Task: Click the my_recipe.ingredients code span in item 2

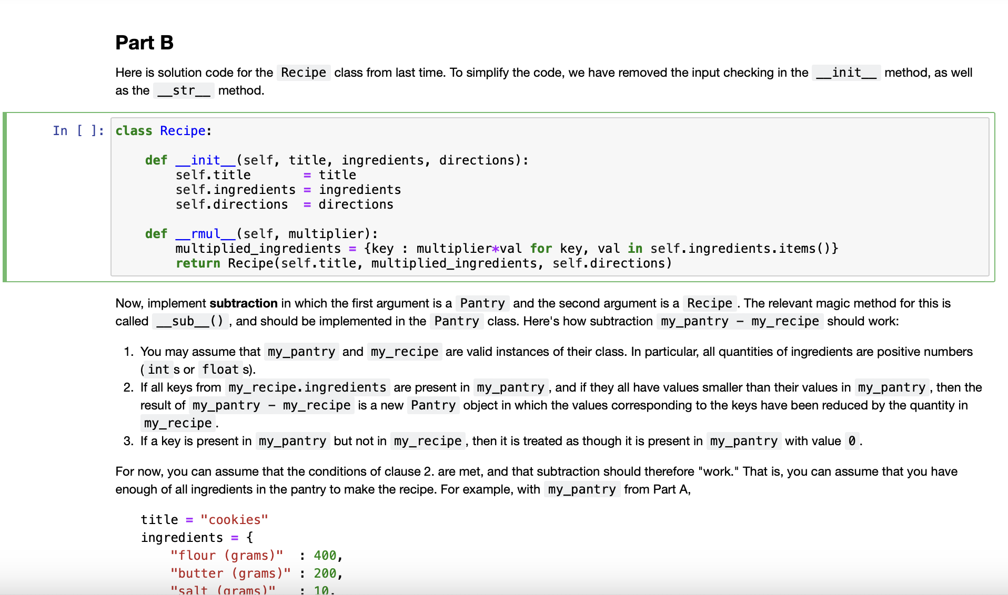Action: 308,387
